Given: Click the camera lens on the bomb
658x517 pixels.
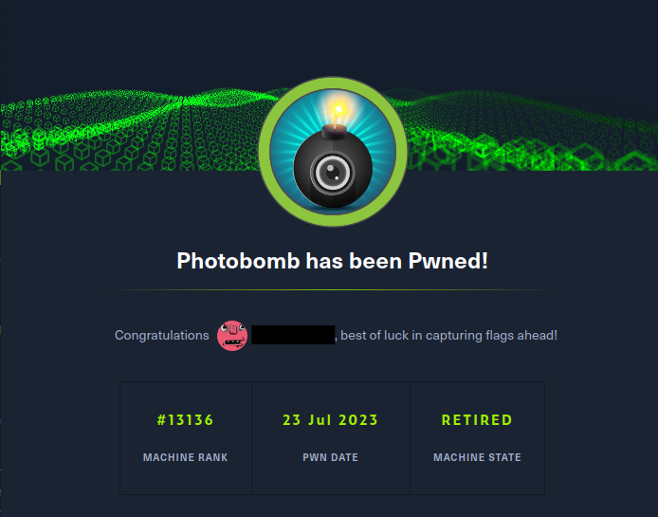Looking at the screenshot, I should [x=331, y=172].
